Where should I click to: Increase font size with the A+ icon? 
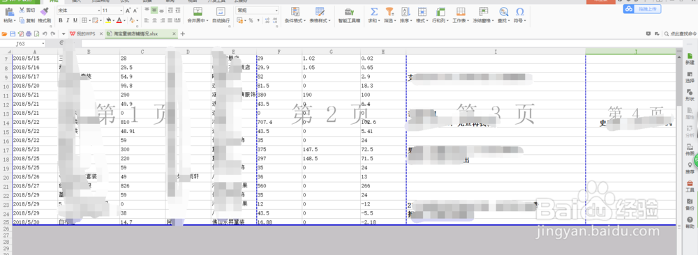(x=128, y=10)
